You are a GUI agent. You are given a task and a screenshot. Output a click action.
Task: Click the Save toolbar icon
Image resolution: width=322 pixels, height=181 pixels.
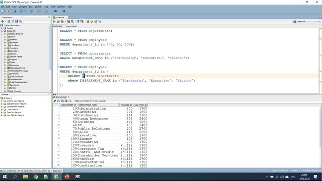coord(11,11)
